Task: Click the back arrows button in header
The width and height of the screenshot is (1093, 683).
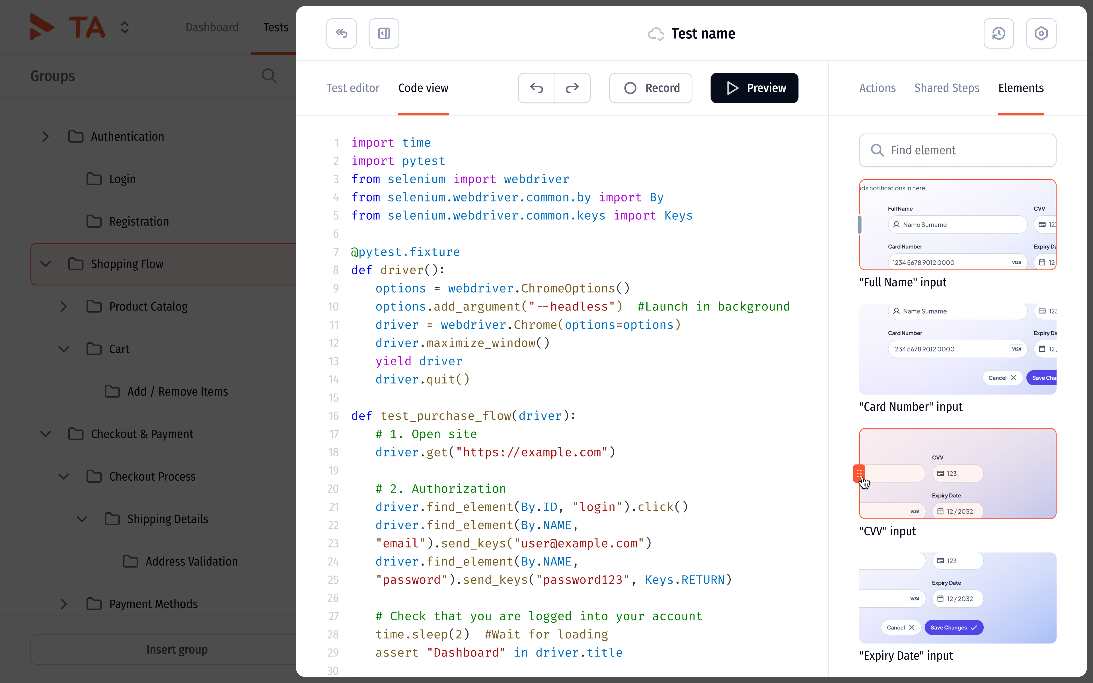Action: tap(342, 33)
